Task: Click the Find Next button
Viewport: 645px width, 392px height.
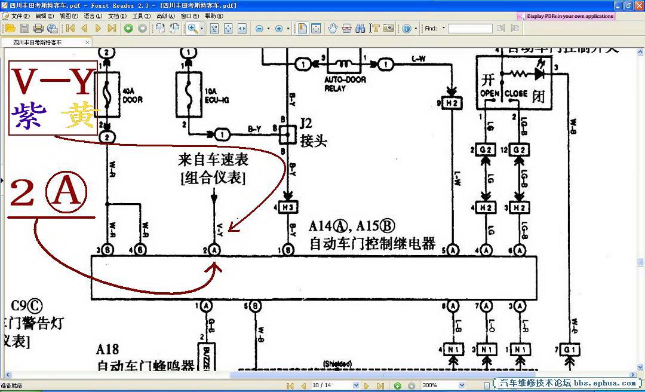Action: click(515, 29)
